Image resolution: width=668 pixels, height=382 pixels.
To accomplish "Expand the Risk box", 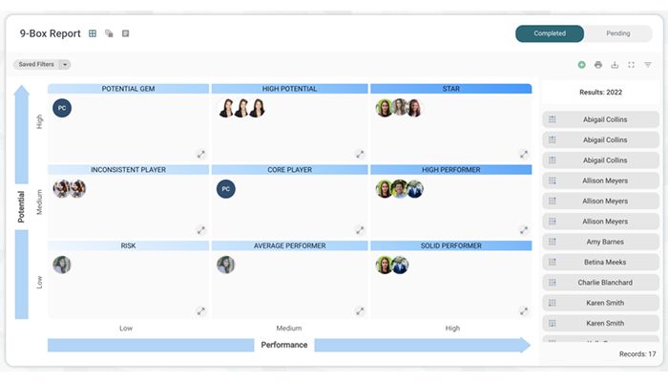I will tap(201, 310).
